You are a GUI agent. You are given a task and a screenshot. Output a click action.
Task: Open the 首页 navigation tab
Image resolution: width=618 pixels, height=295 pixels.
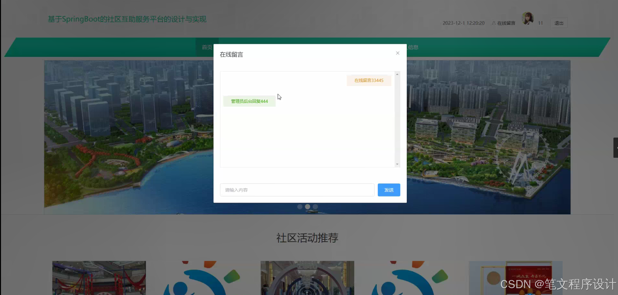207,47
